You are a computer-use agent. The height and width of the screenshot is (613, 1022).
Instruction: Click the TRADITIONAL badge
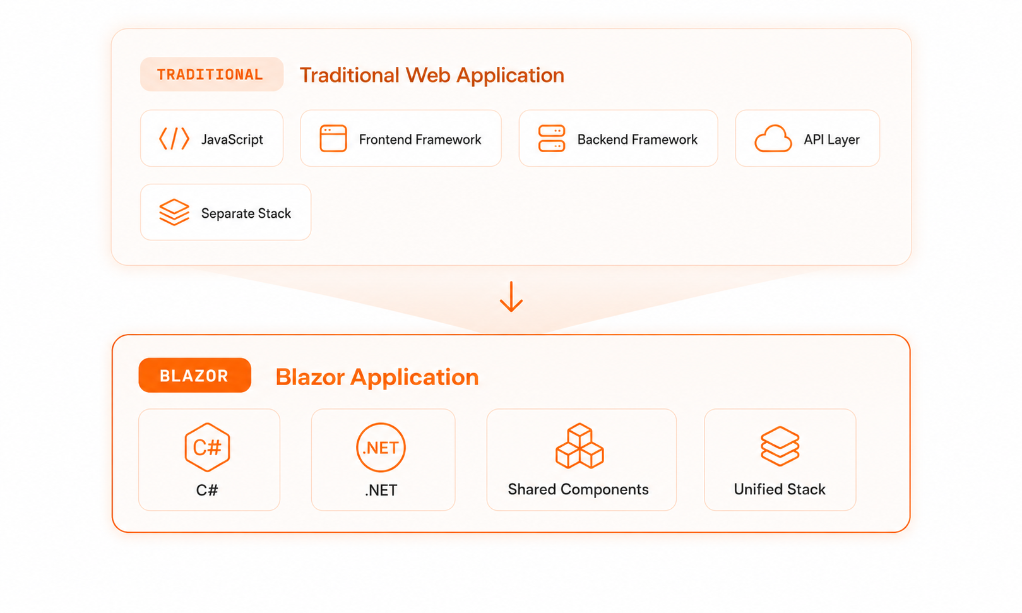[x=211, y=74]
